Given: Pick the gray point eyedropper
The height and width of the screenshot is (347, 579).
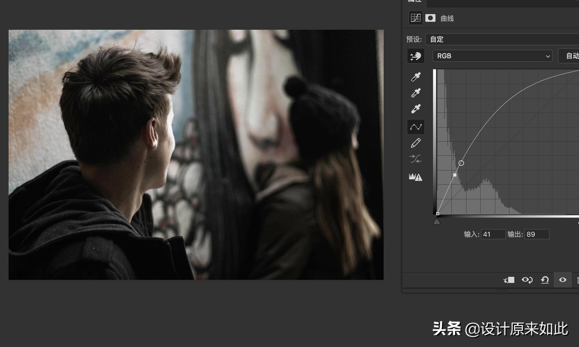Looking at the screenshot, I should 416,93.
